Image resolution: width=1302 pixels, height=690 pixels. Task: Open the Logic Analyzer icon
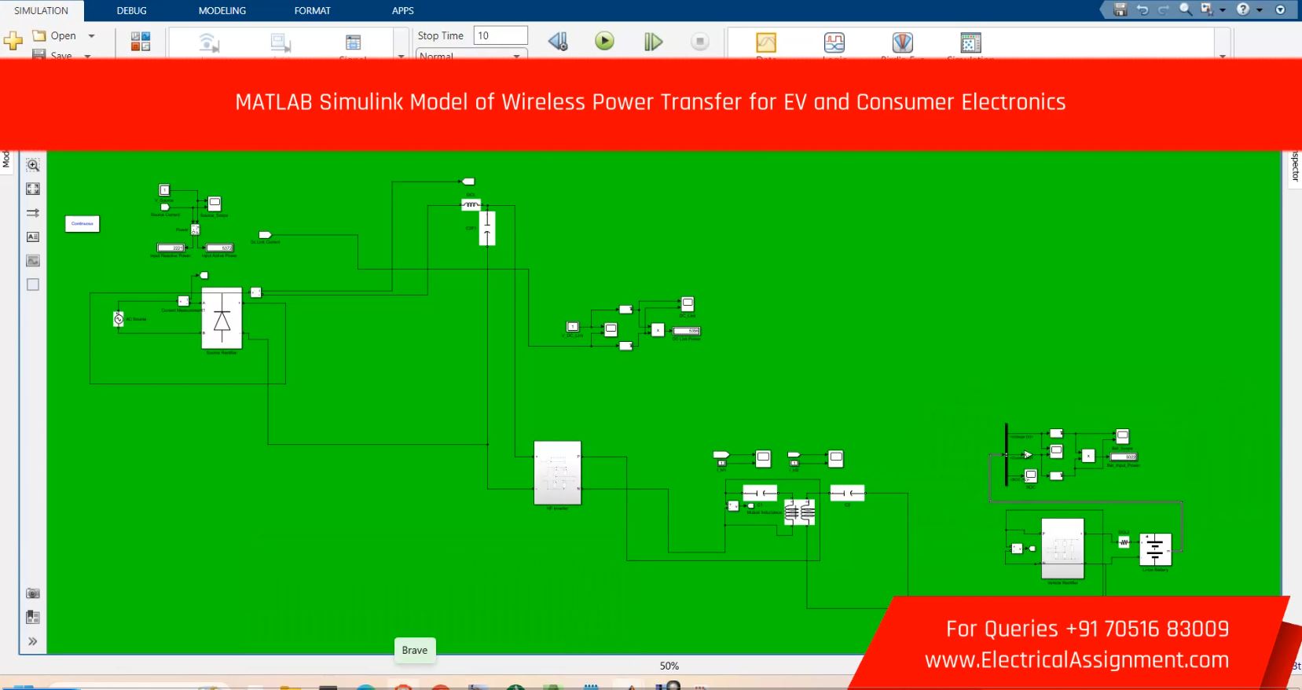(x=834, y=42)
